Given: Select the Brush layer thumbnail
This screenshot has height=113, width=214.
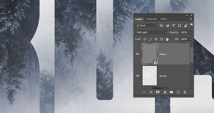Looking at the screenshot, I should (150, 76).
